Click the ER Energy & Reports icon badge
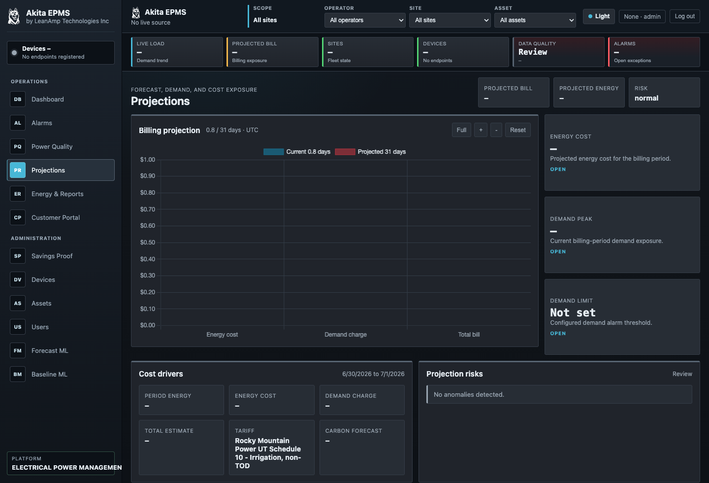This screenshot has height=483, width=709. (18, 194)
